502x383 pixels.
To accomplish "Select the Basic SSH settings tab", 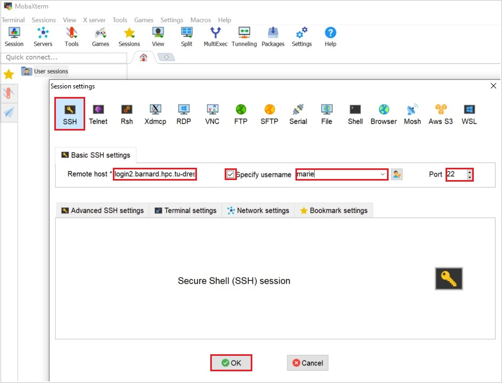I will coord(96,155).
